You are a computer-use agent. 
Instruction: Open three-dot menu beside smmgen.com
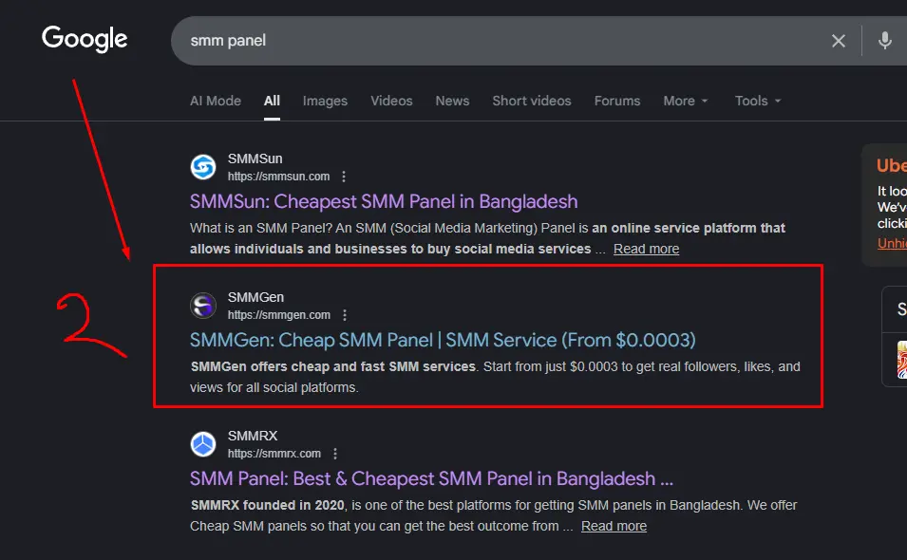point(345,315)
